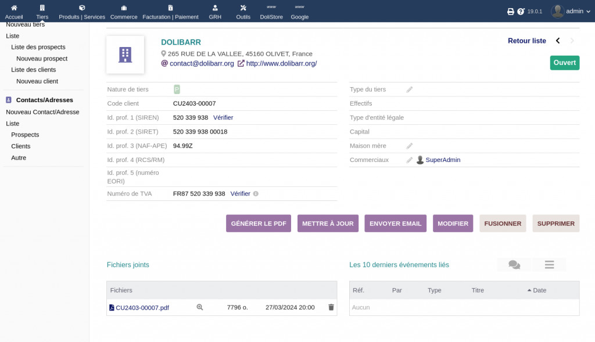Open the help icon next to version number
The width and height of the screenshot is (595, 342).
pyautogui.click(x=521, y=11)
